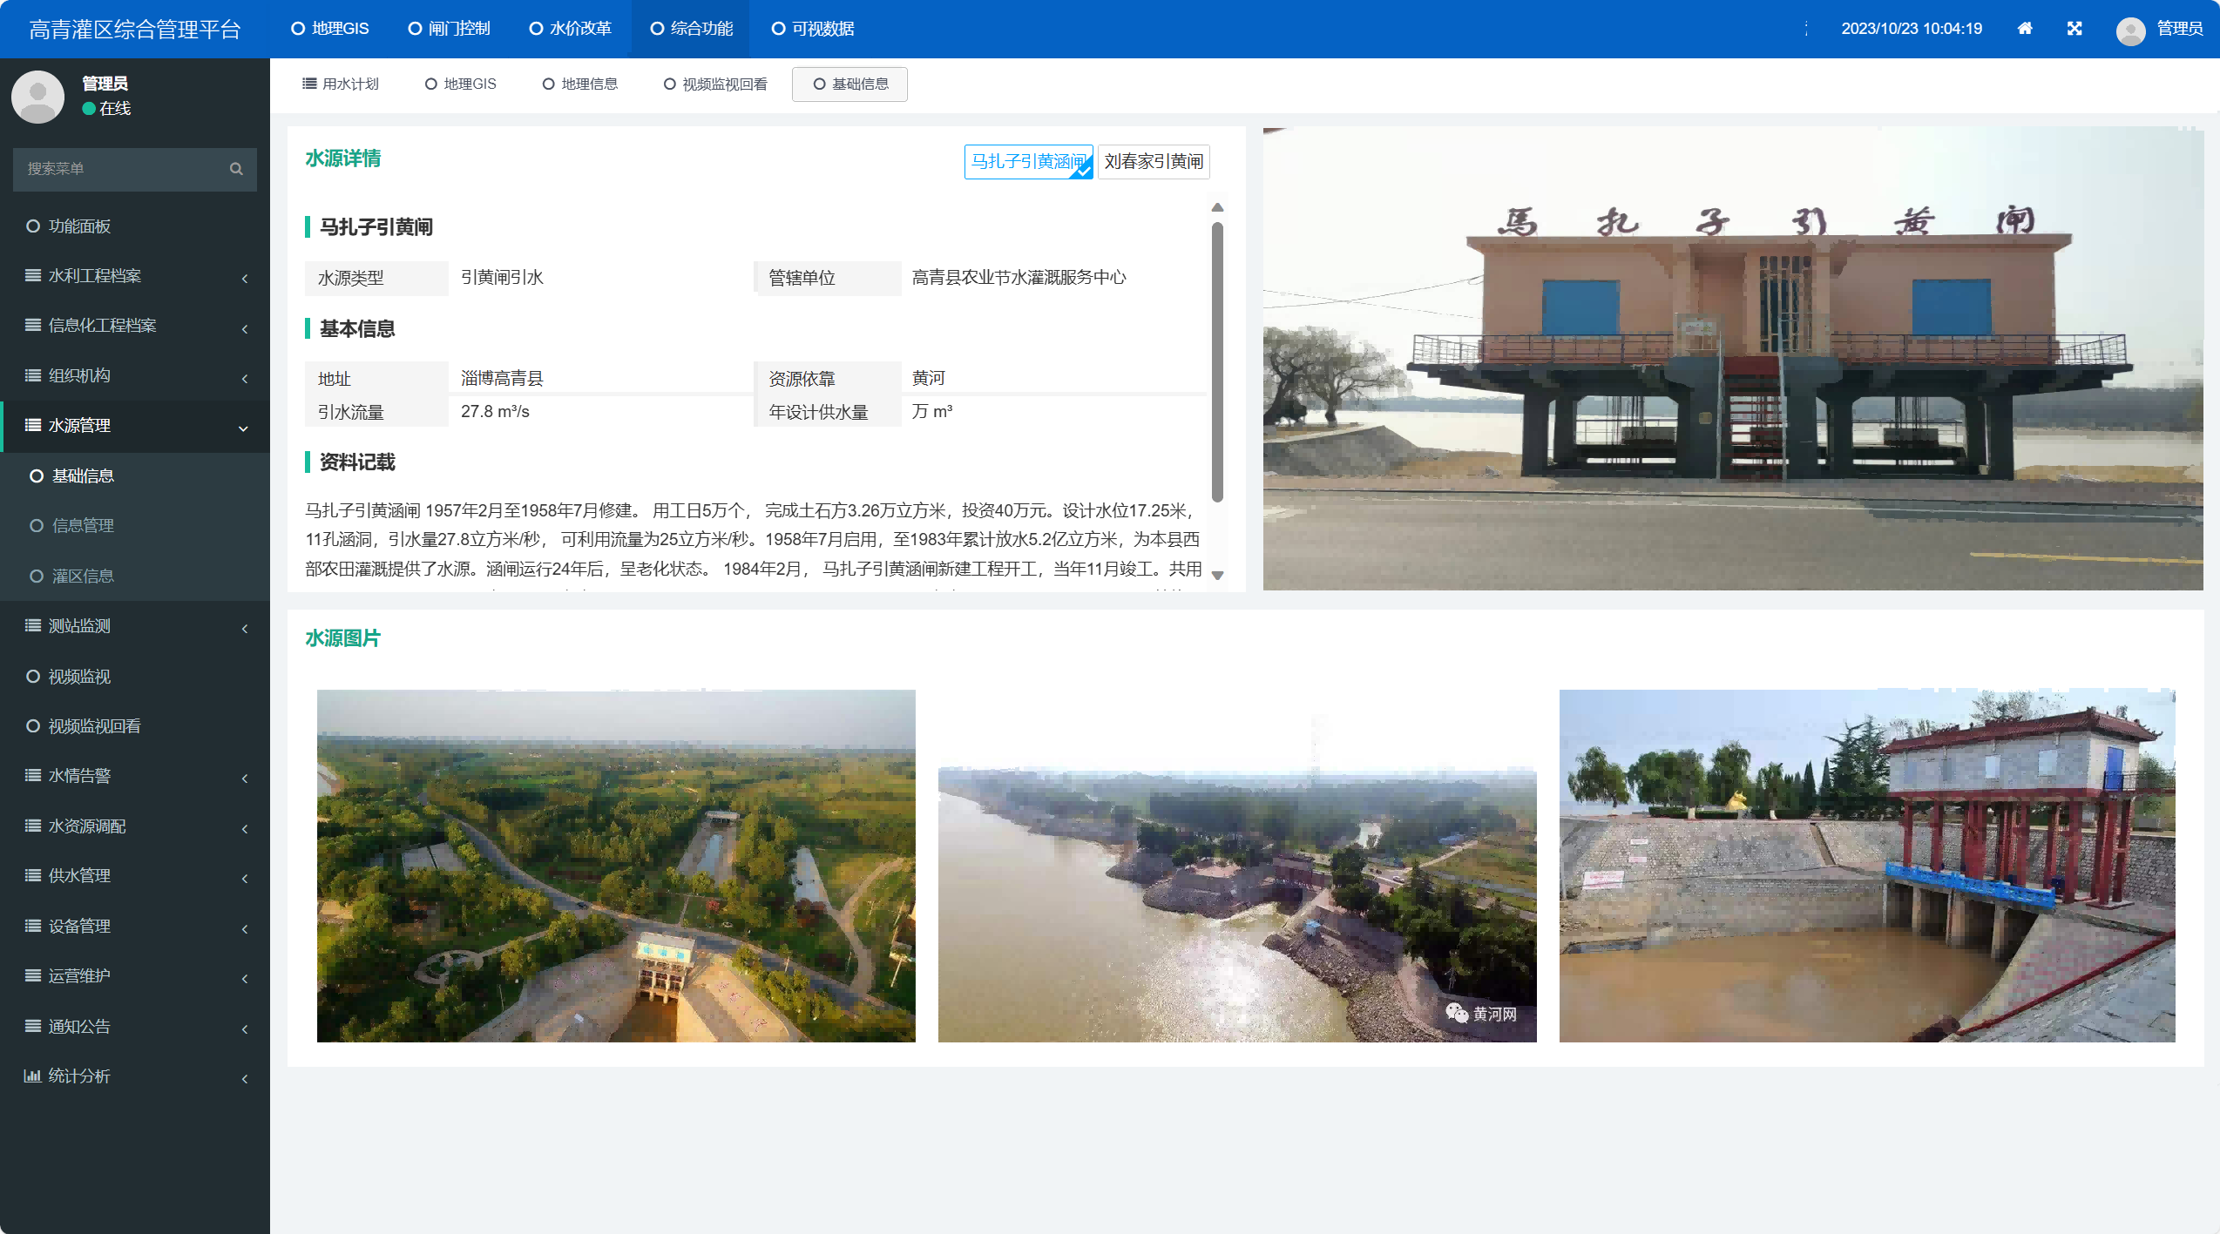Open 灌区信息 in sidebar
The height and width of the screenshot is (1234, 2220).
click(x=83, y=576)
